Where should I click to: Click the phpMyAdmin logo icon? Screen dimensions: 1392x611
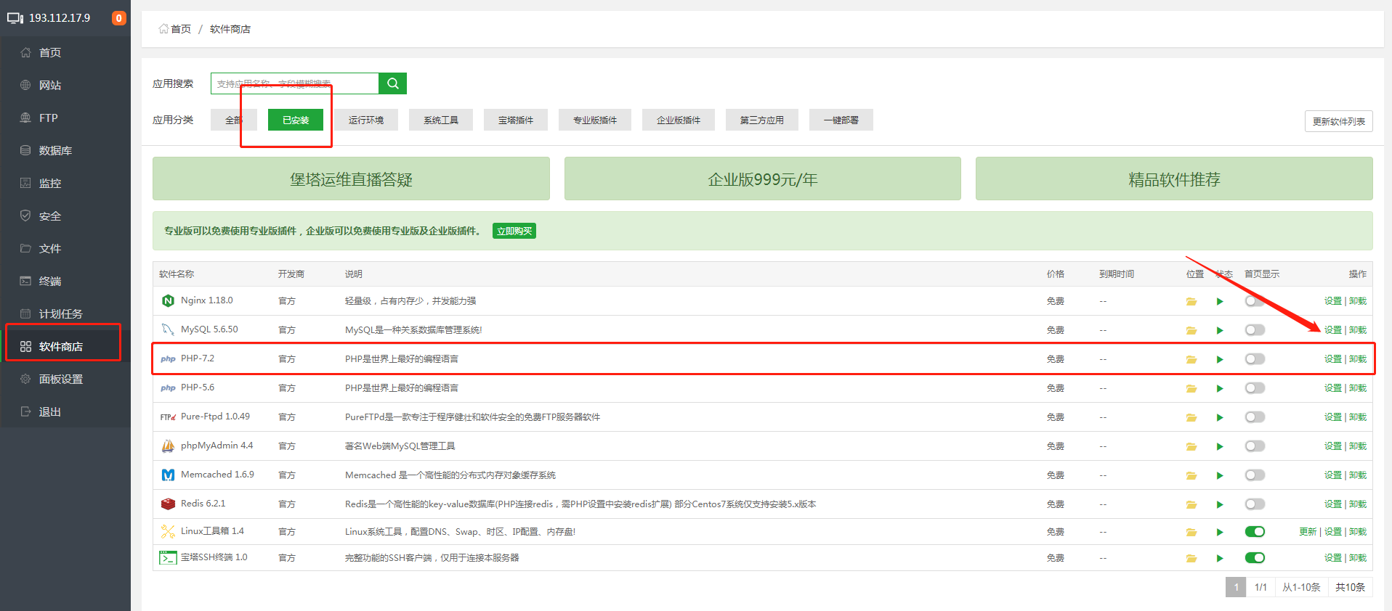click(168, 446)
